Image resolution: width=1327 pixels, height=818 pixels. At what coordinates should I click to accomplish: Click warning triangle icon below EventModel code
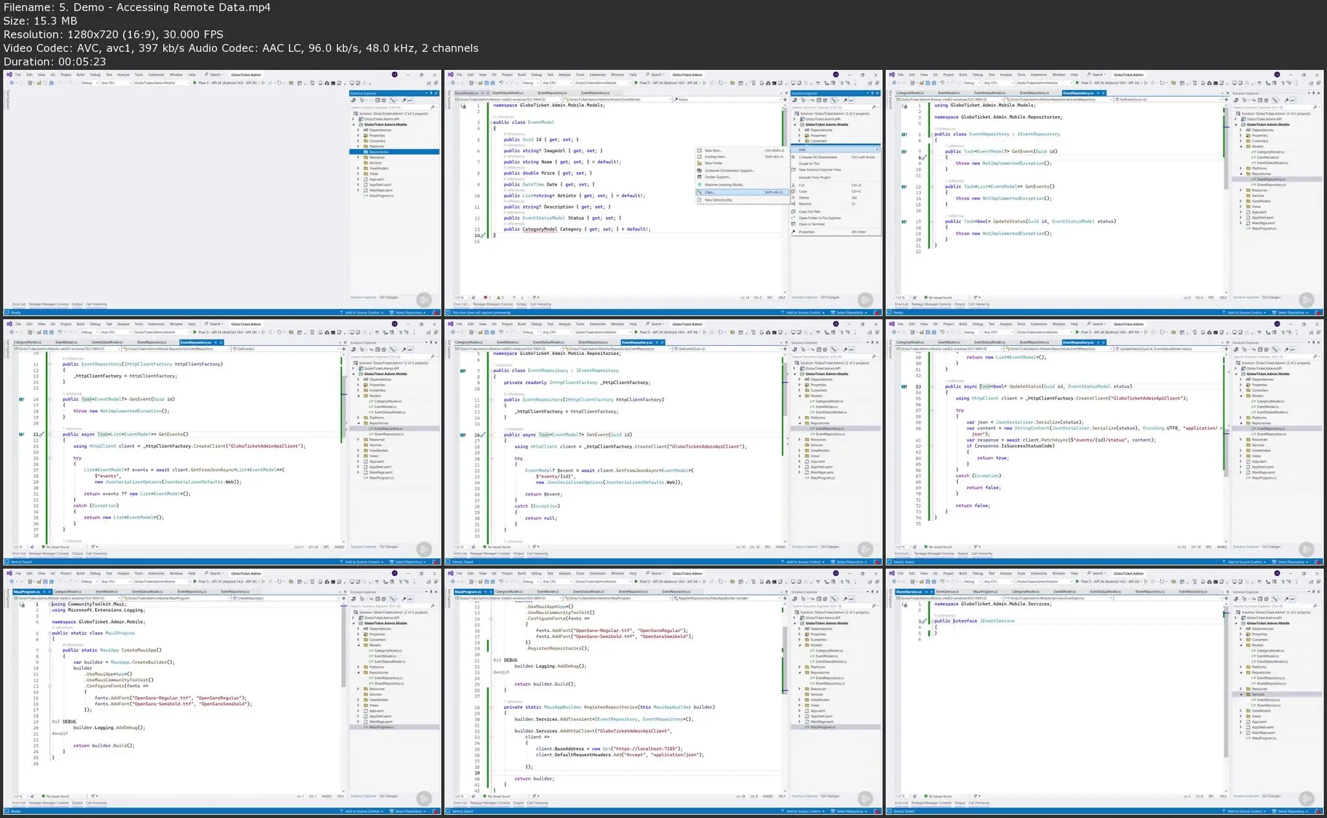[x=500, y=297]
